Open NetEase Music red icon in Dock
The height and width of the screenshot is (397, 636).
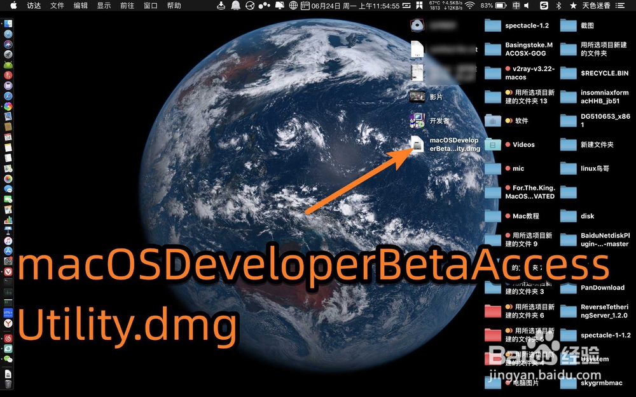tap(8, 339)
